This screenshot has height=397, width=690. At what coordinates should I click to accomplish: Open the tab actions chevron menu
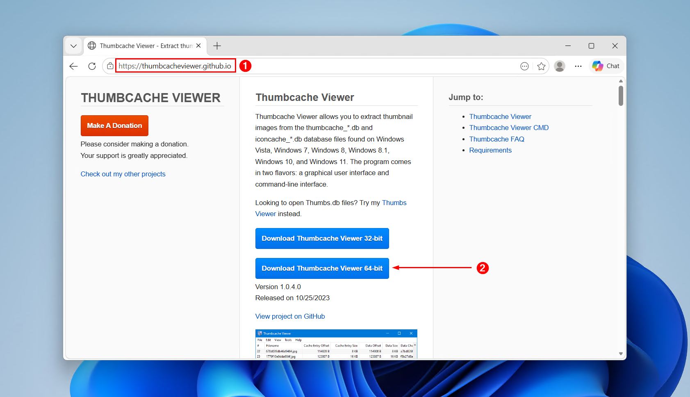pos(73,46)
